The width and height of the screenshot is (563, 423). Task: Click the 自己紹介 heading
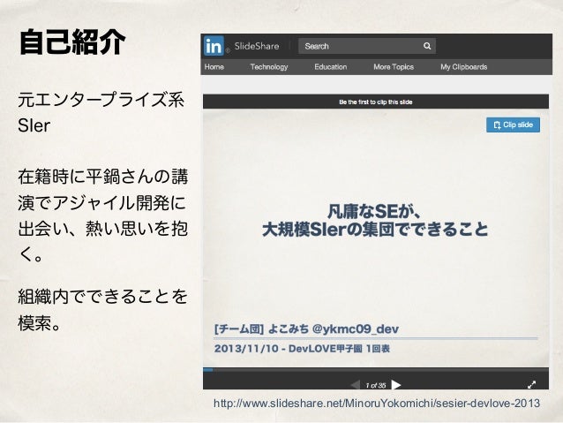72,42
